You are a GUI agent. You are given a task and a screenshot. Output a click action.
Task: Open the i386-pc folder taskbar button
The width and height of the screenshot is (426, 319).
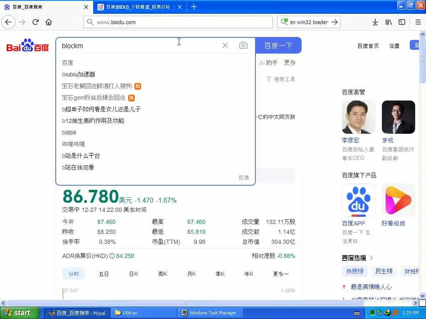pos(144,313)
